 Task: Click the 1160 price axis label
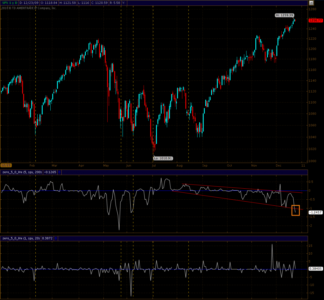(312, 70)
